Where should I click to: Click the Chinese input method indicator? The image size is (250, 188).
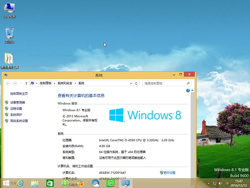pyautogui.click(x=227, y=183)
